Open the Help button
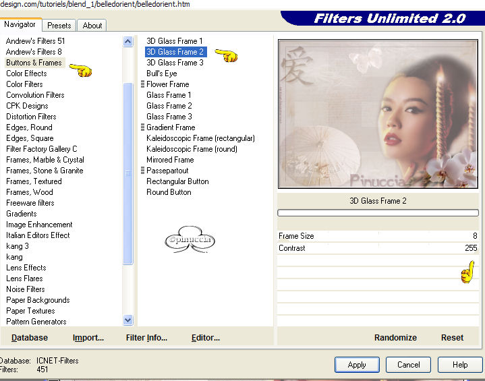Viewport: 485px width, 381px height. (x=460, y=365)
